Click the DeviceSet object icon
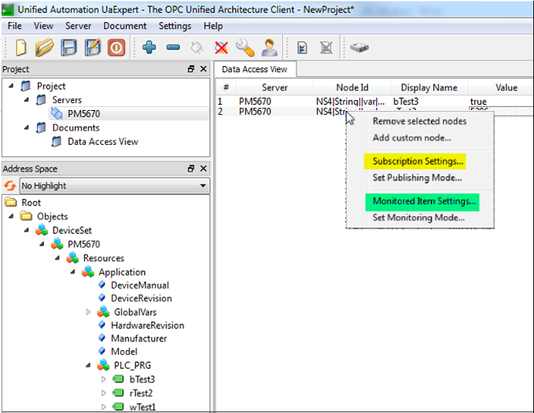This screenshot has width=534, height=413. (42, 230)
